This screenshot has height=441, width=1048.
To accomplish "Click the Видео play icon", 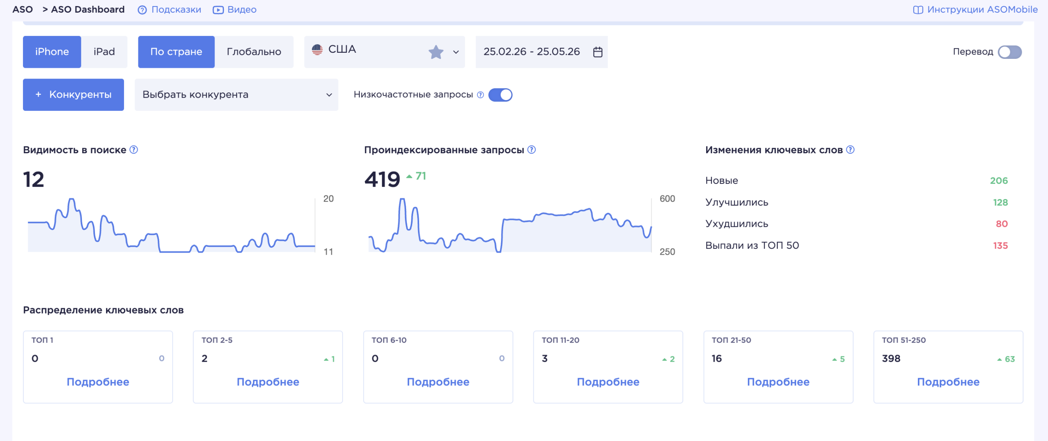I will 218,10.
